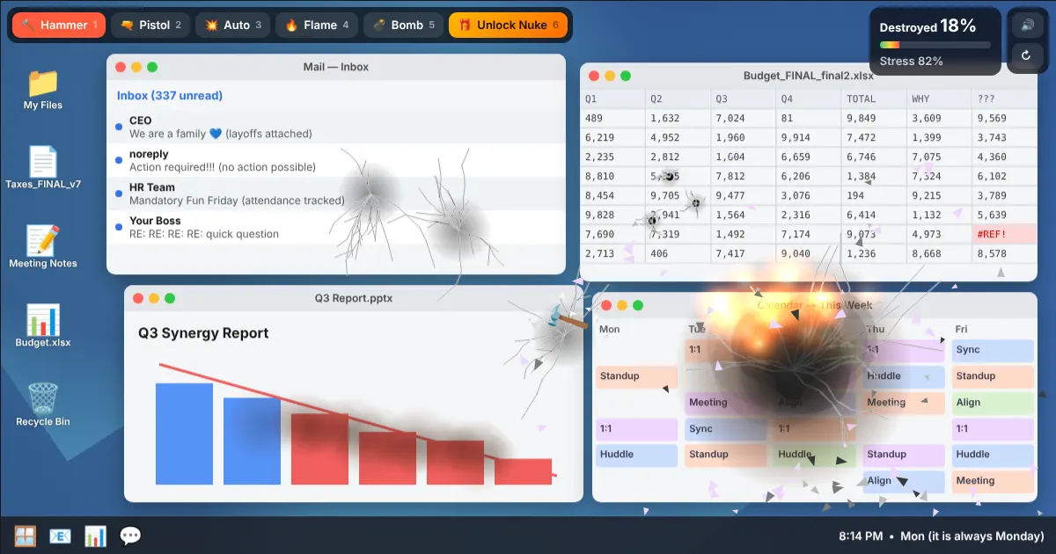Select the cell with value 7,024
1056x554 pixels.
click(744, 119)
